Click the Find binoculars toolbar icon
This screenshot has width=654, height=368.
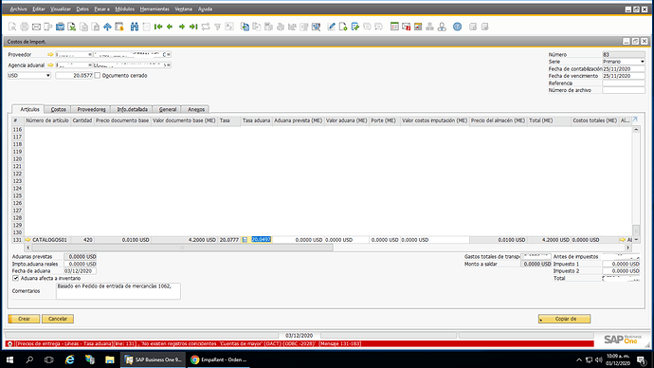click(135, 27)
